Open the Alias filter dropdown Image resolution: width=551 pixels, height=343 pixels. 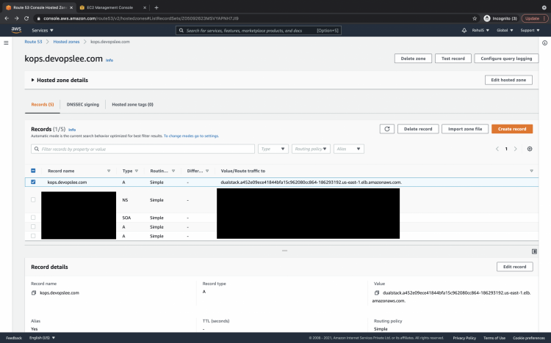348,149
